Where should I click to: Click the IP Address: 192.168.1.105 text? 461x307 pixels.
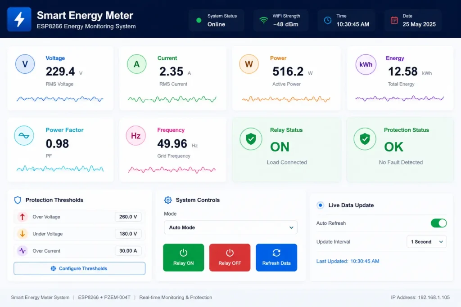[420, 297]
